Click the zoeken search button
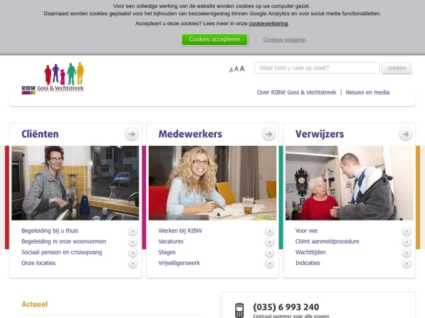This screenshot has width=425, height=318. (397, 68)
